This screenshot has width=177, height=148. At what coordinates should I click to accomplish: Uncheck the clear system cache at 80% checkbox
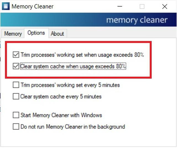tap(16, 67)
